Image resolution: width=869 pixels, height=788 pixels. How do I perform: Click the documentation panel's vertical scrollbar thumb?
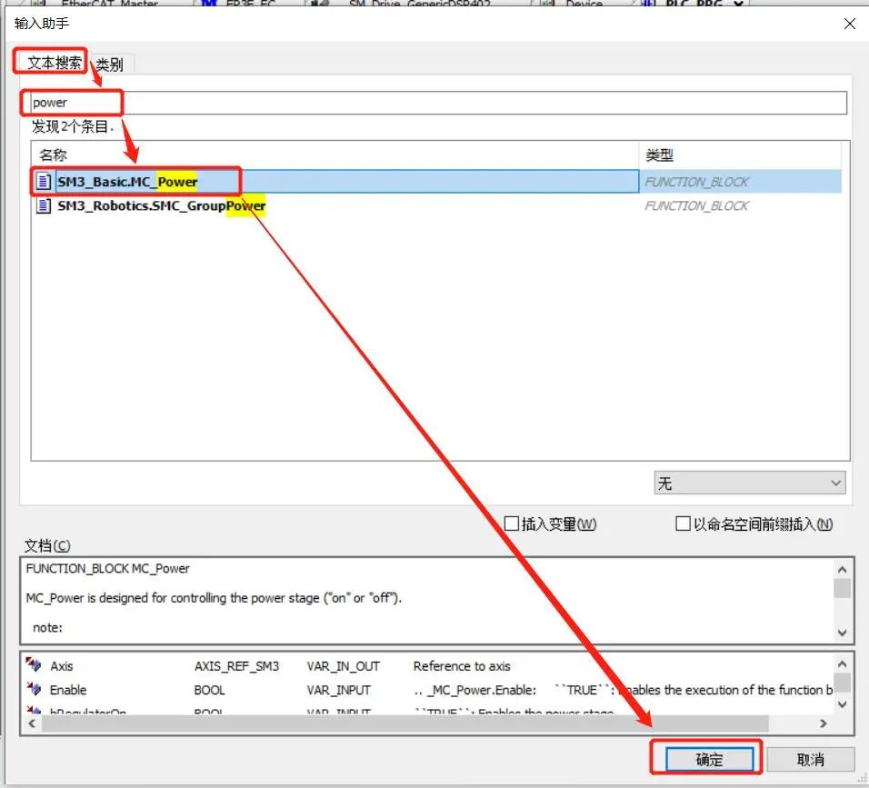[842, 589]
